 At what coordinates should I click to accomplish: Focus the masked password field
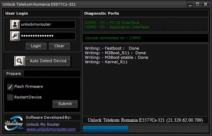point(48,36)
